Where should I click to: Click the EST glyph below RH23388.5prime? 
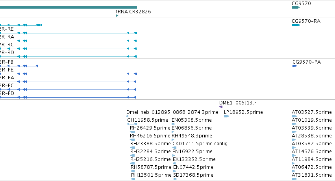point(133,148)
